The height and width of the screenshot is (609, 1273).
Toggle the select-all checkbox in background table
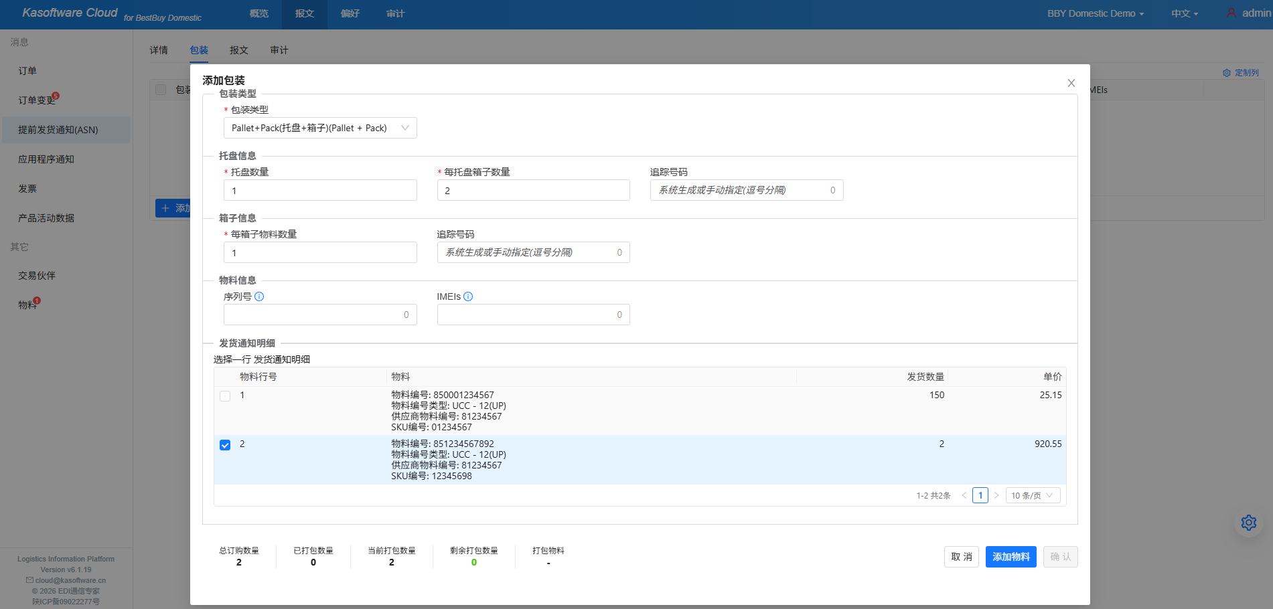(161, 90)
